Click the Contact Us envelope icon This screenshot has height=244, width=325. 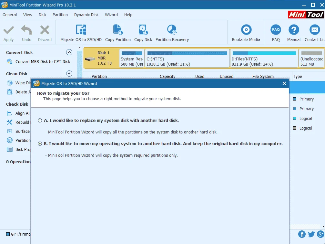pyautogui.click(x=314, y=30)
